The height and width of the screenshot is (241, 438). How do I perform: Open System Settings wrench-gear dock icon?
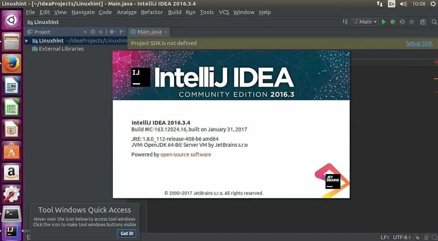12,194
